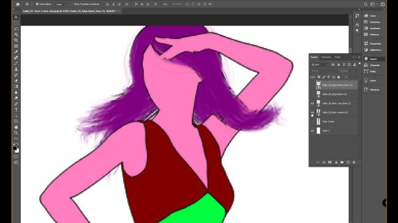
Task: Create a new group with folder icon
Action: pos(342,162)
